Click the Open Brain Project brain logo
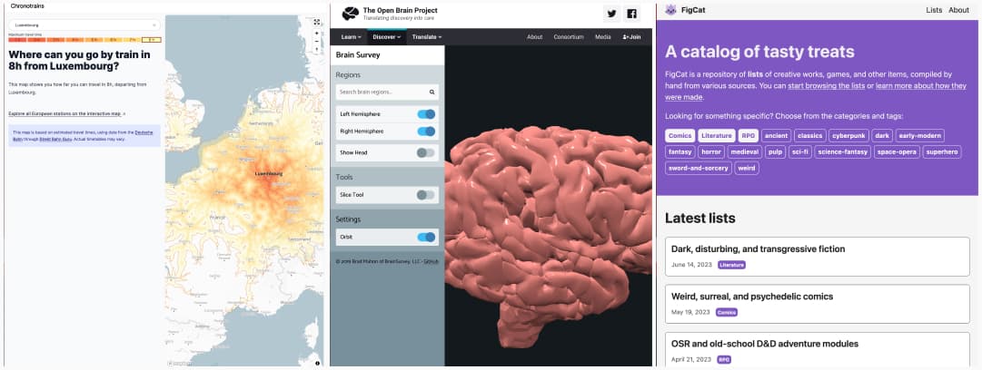The height and width of the screenshot is (370, 982). point(350,15)
